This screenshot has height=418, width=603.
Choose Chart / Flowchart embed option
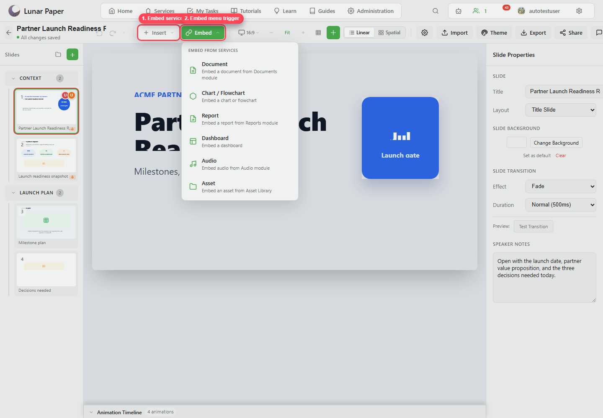(x=240, y=97)
